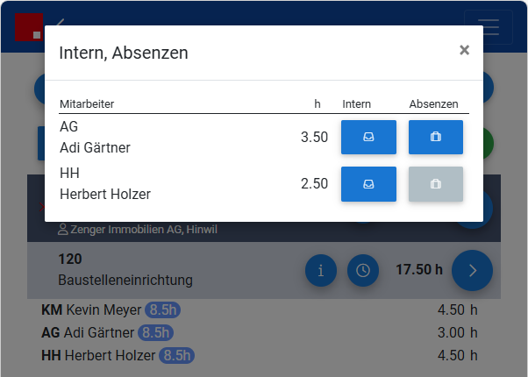The width and height of the screenshot is (528, 377).
Task: Click the Mitarbeiter column header
Action: pyautogui.click(x=87, y=104)
